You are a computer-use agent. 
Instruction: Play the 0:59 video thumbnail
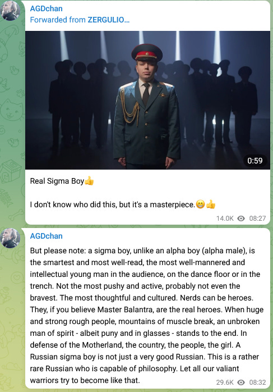147,100
